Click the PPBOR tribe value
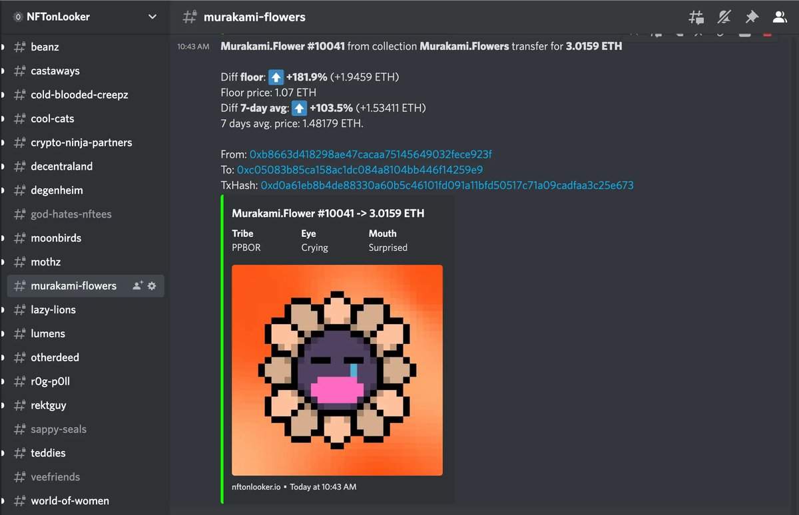Screen dimensions: 799x515 click(246, 248)
